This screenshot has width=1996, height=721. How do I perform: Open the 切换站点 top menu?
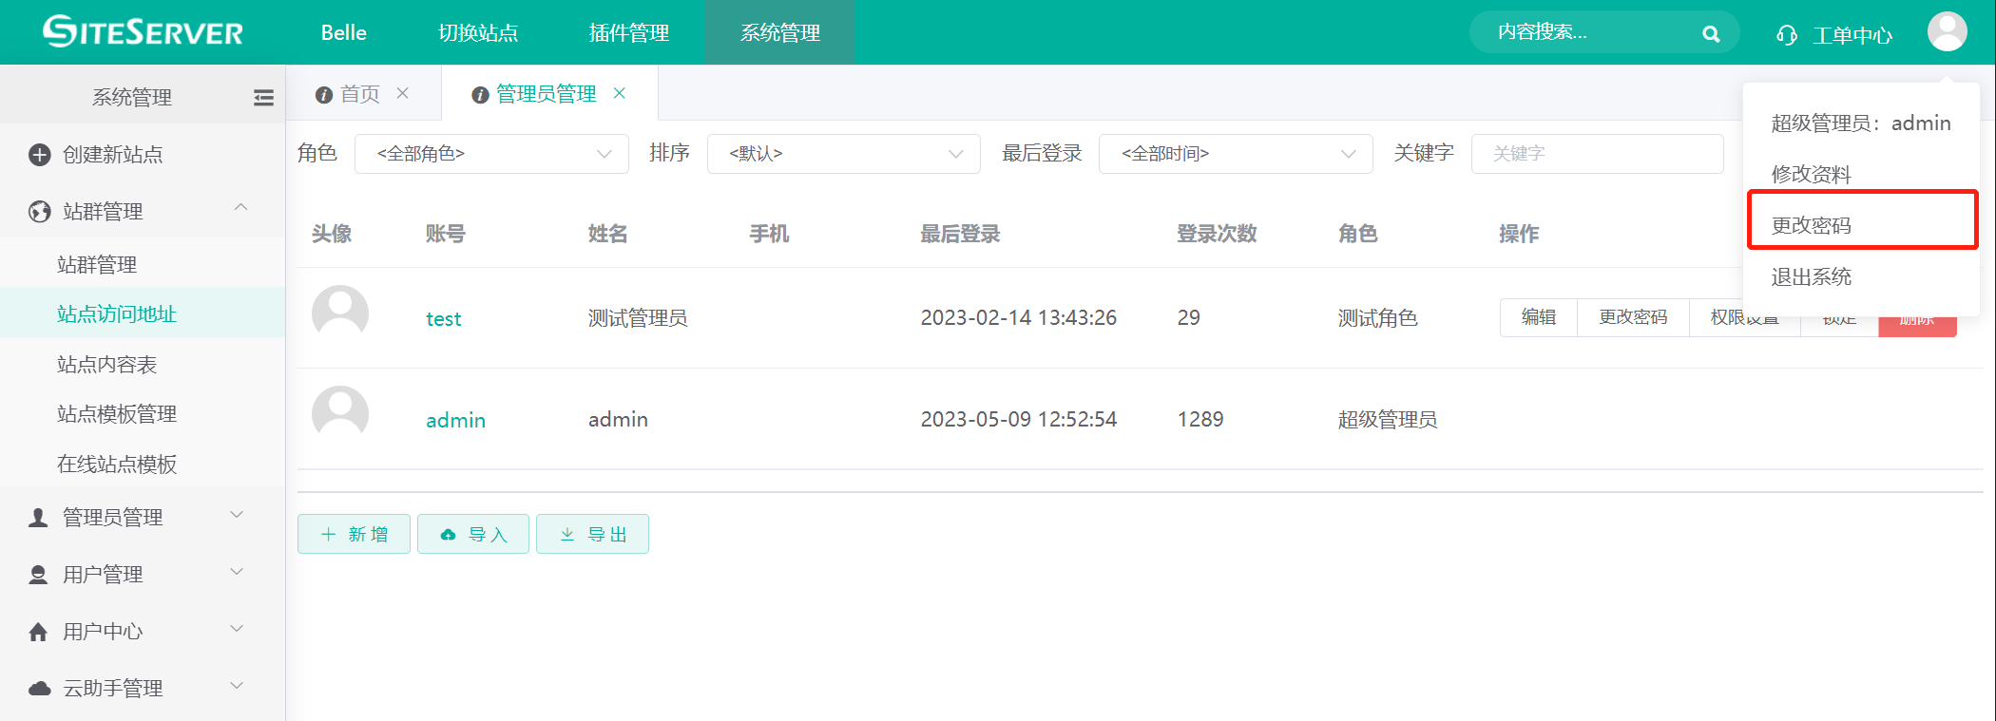click(x=478, y=33)
